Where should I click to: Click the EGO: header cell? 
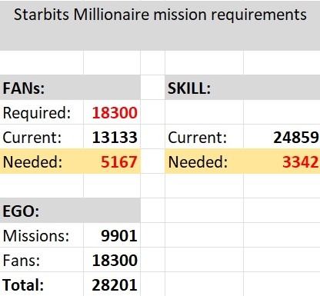[70, 211]
